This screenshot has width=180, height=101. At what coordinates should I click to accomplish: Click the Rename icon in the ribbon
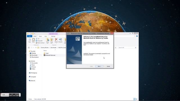coord(60,40)
